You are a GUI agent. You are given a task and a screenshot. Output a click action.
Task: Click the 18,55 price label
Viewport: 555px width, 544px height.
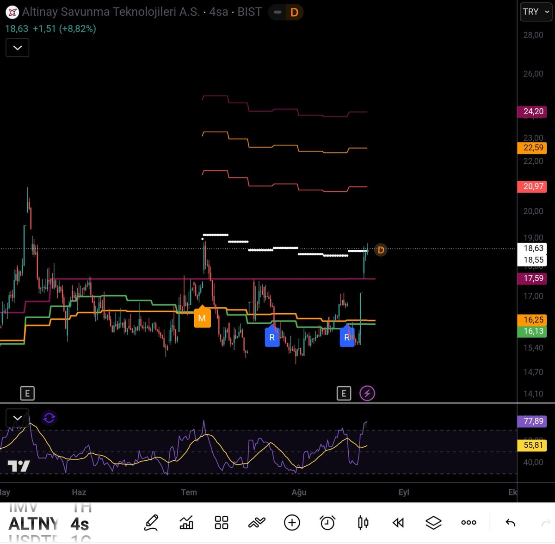[533, 260]
